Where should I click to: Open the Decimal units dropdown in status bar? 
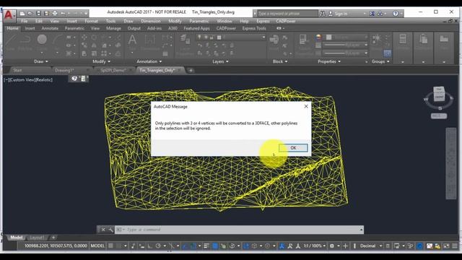tap(370, 246)
